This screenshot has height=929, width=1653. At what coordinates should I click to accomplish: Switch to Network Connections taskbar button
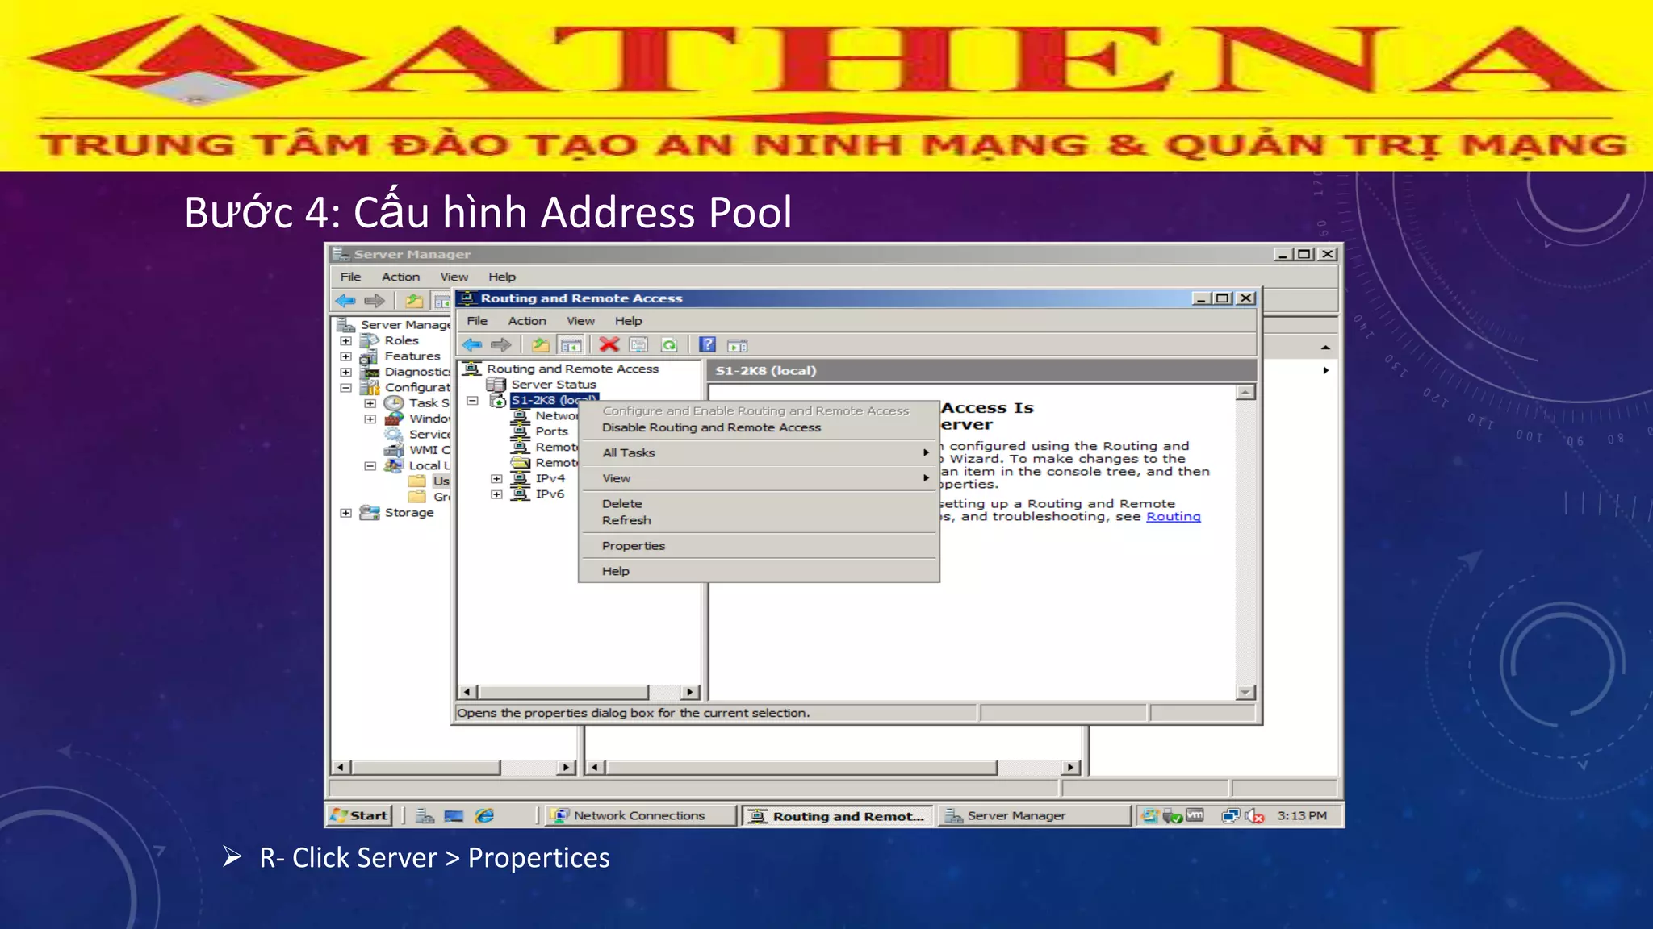pos(640,815)
